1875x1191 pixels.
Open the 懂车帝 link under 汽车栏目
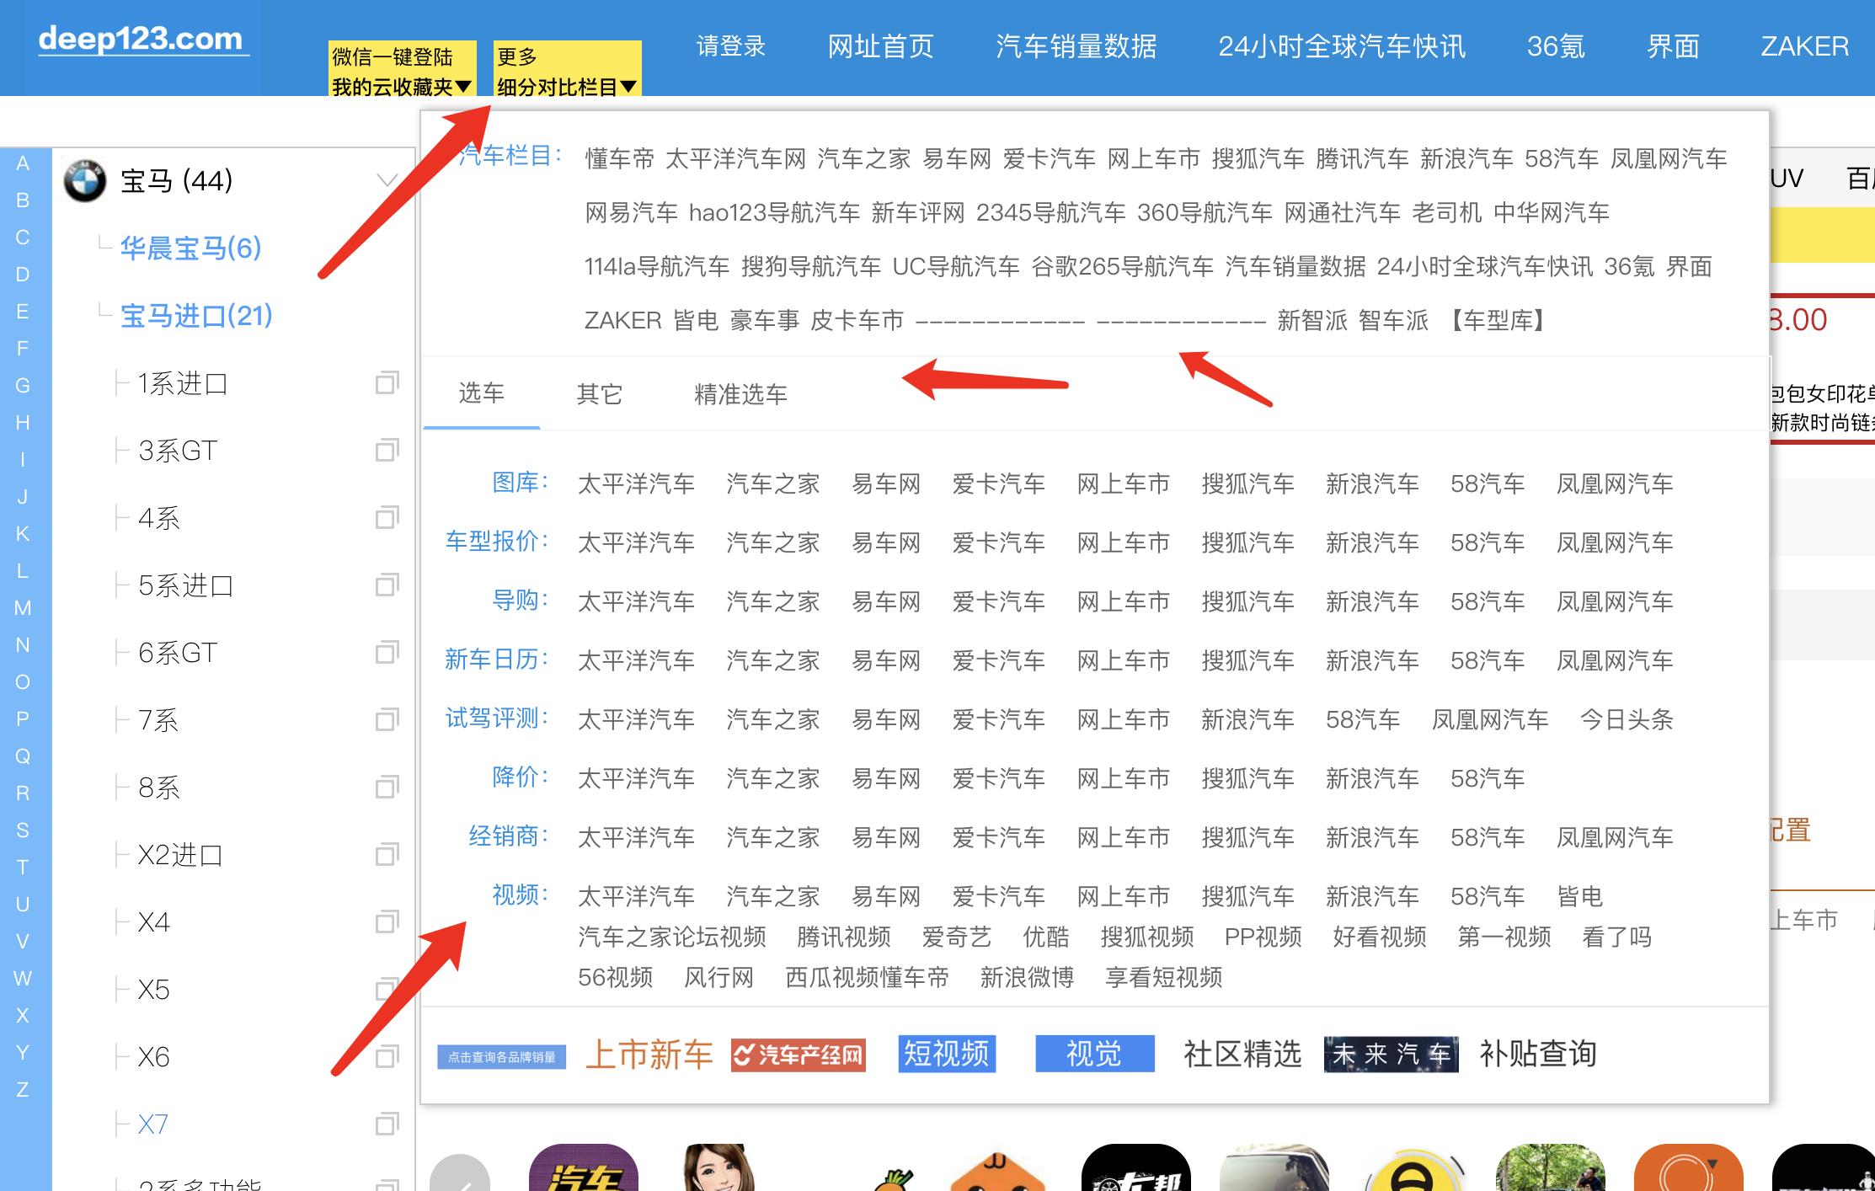620,158
